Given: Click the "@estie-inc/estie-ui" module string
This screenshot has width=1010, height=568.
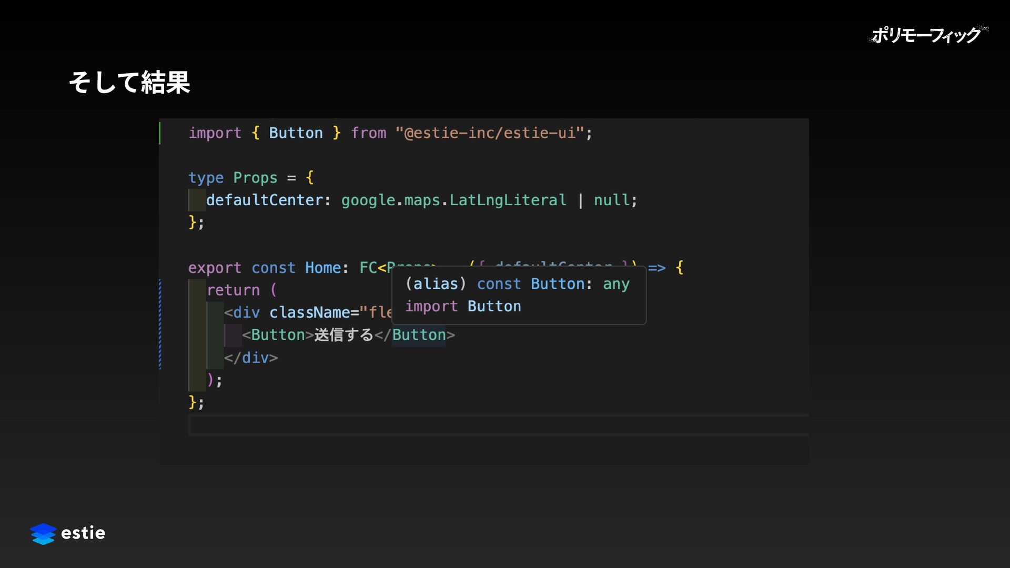Looking at the screenshot, I should (x=489, y=133).
